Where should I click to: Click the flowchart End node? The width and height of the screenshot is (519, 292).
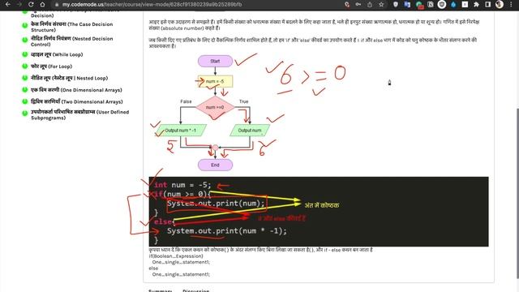215,165
